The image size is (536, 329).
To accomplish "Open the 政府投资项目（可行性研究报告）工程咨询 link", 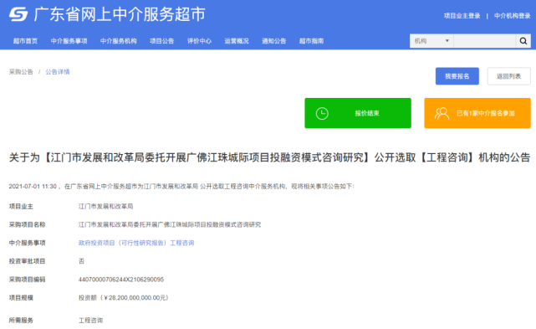I will pyautogui.click(x=136, y=243).
